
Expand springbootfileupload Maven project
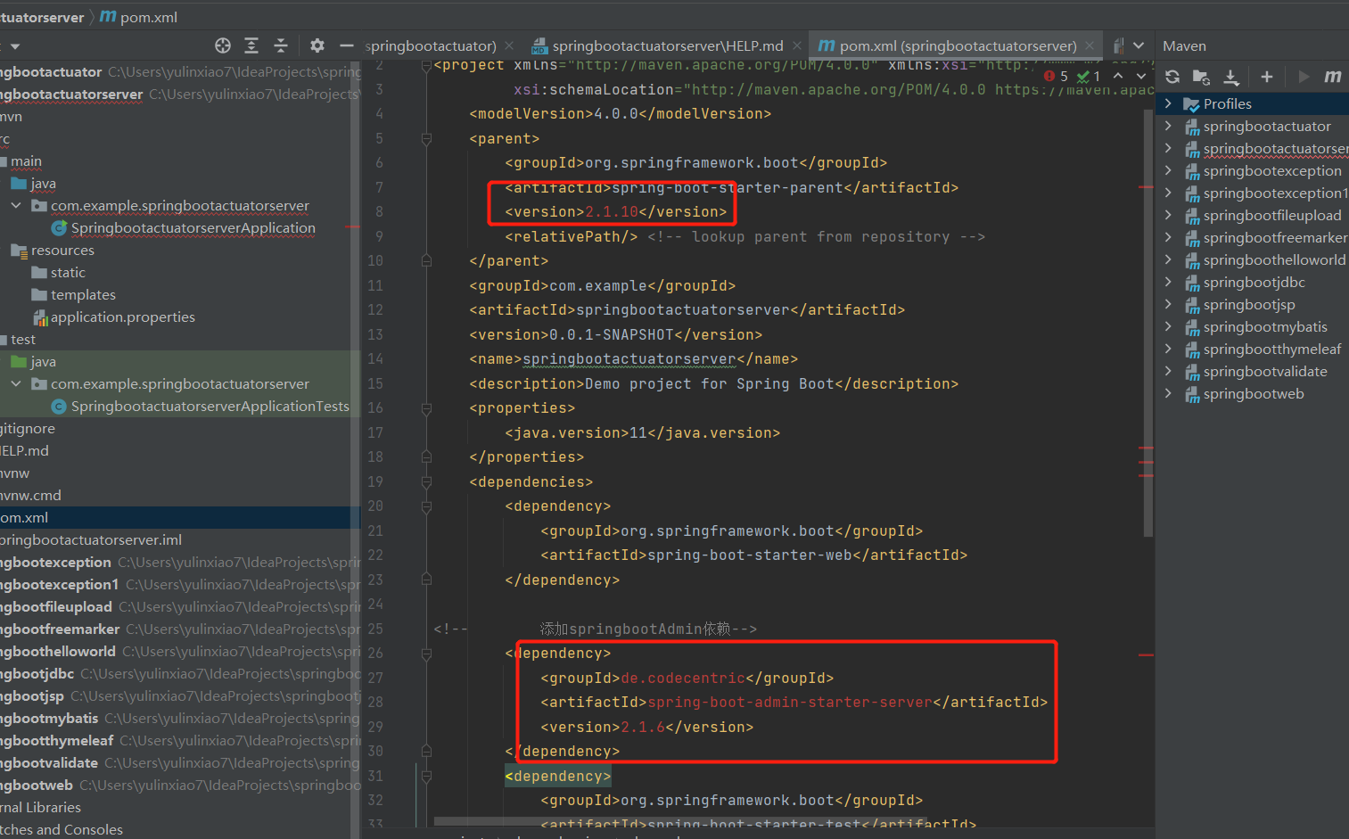click(x=1168, y=215)
